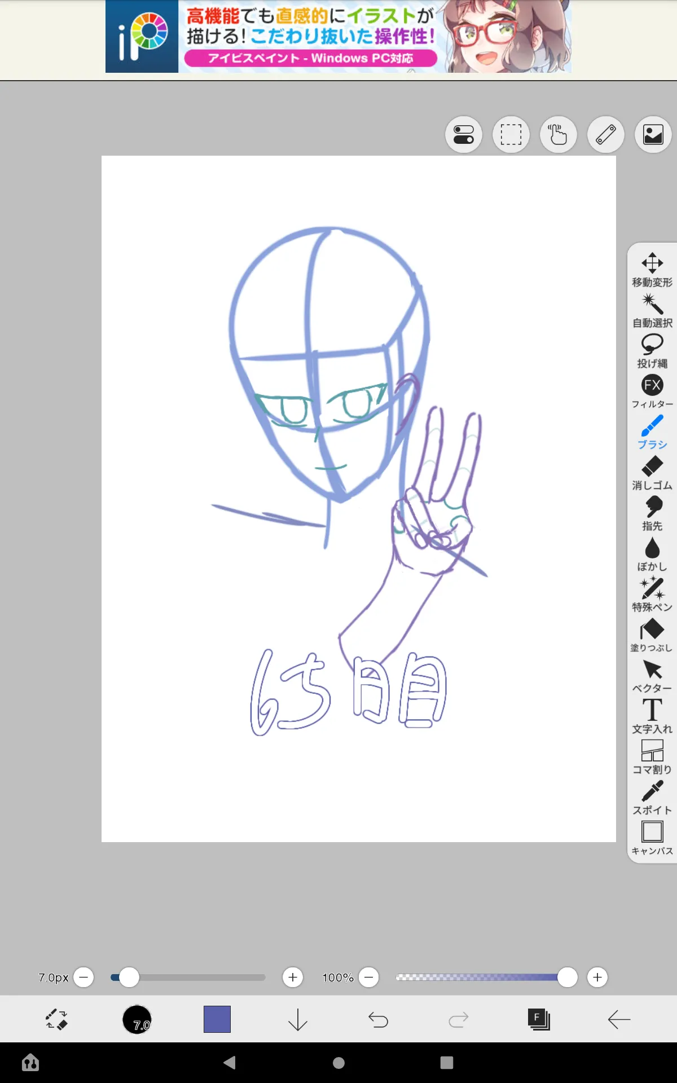Select the Smudge (指先) tool
677x1083 pixels.
[x=652, y=513]
